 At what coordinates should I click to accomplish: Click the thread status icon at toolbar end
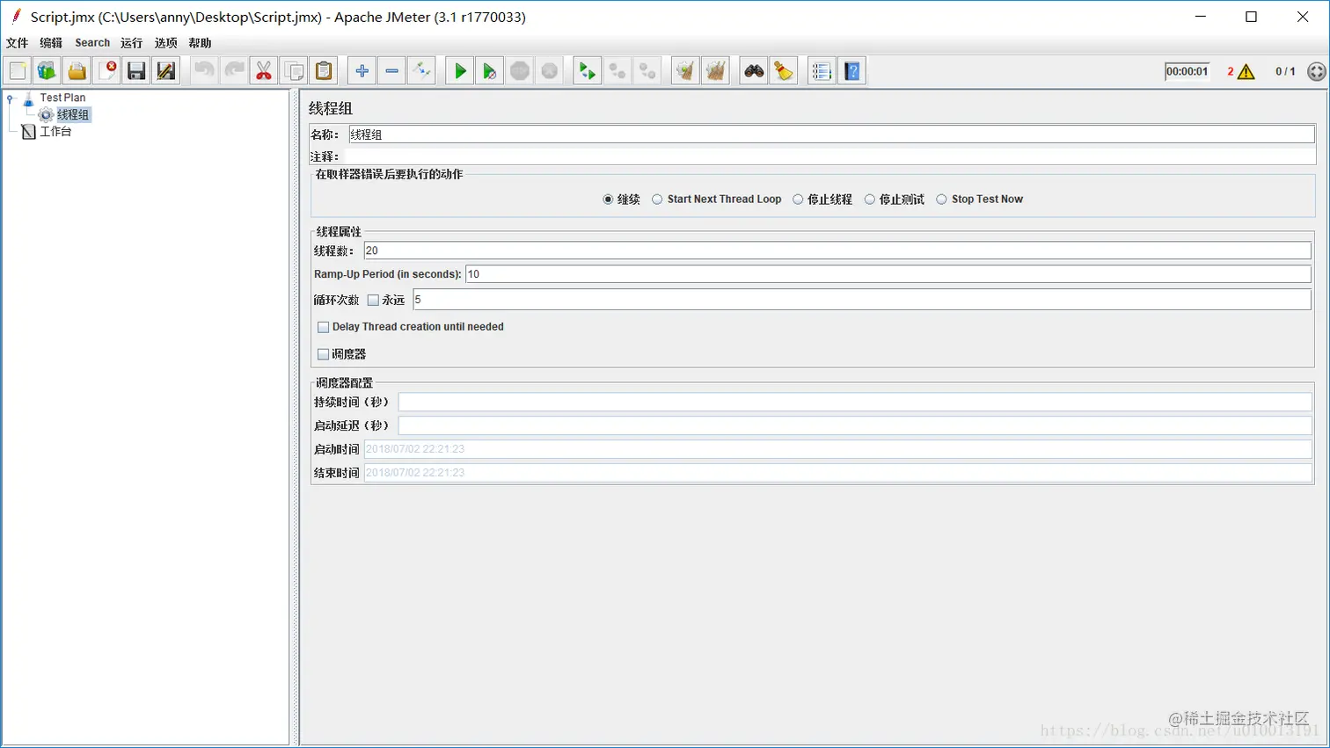(x=1316, y=72)
